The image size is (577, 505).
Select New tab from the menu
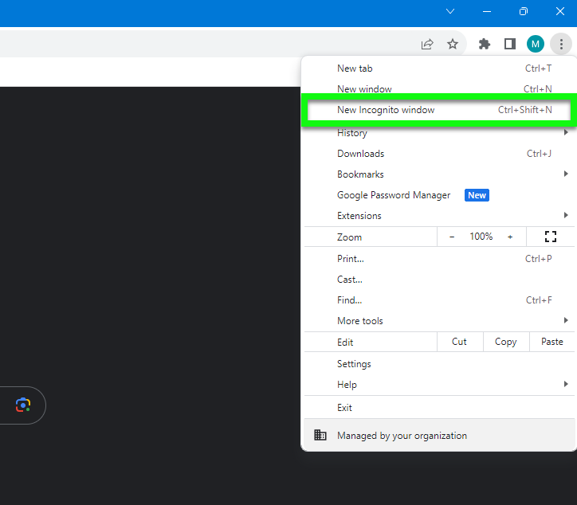(x=438, y=69)
